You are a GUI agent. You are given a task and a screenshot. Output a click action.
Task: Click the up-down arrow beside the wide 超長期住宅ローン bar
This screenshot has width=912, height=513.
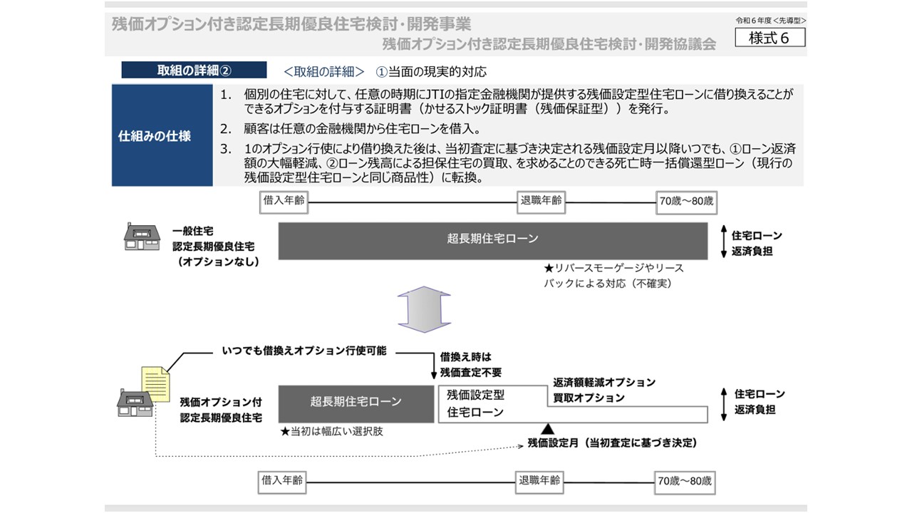point(723,242)
